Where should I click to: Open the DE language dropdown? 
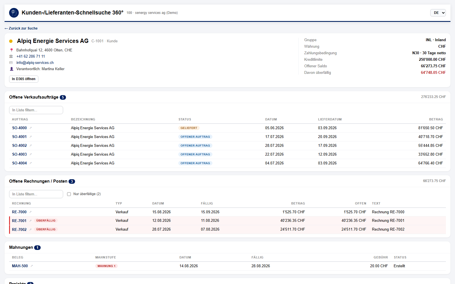[438, 13]
